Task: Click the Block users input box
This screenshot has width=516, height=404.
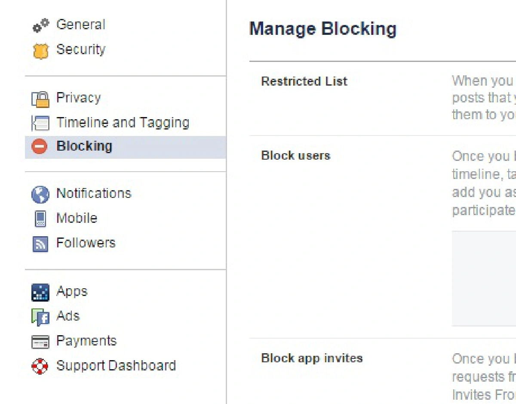Action: click(484, 278)
